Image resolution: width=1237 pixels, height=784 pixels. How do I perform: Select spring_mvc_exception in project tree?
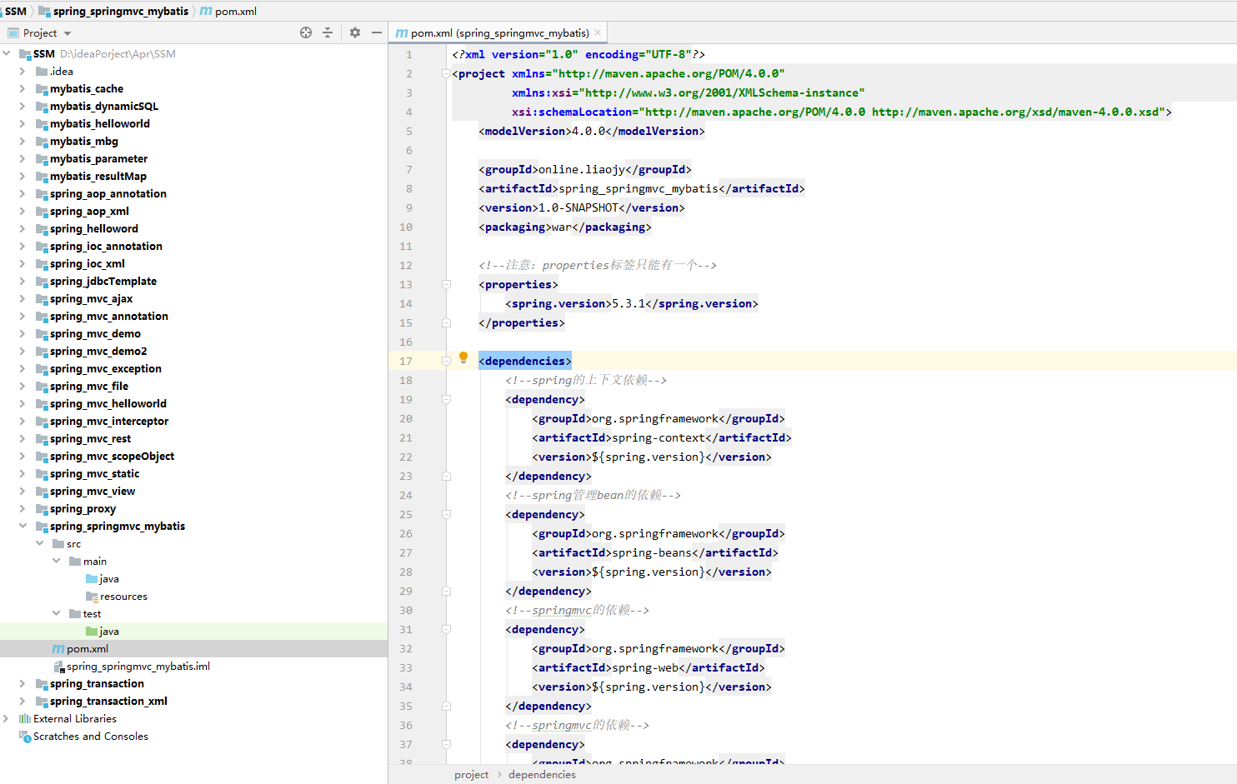coord(106,368)
